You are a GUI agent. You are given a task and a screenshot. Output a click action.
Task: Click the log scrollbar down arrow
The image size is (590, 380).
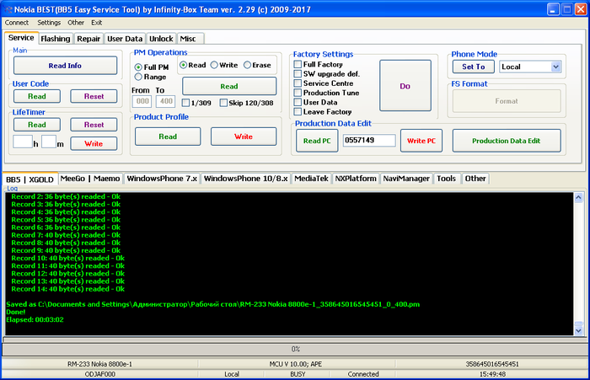click(x=579, y=329)
